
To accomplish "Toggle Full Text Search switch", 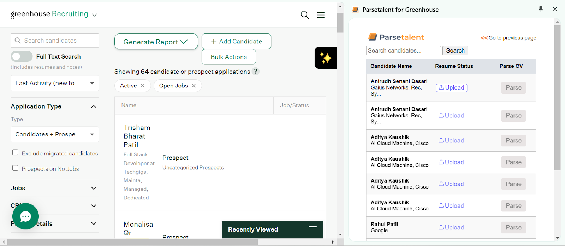I will click(x=22, y=56).
